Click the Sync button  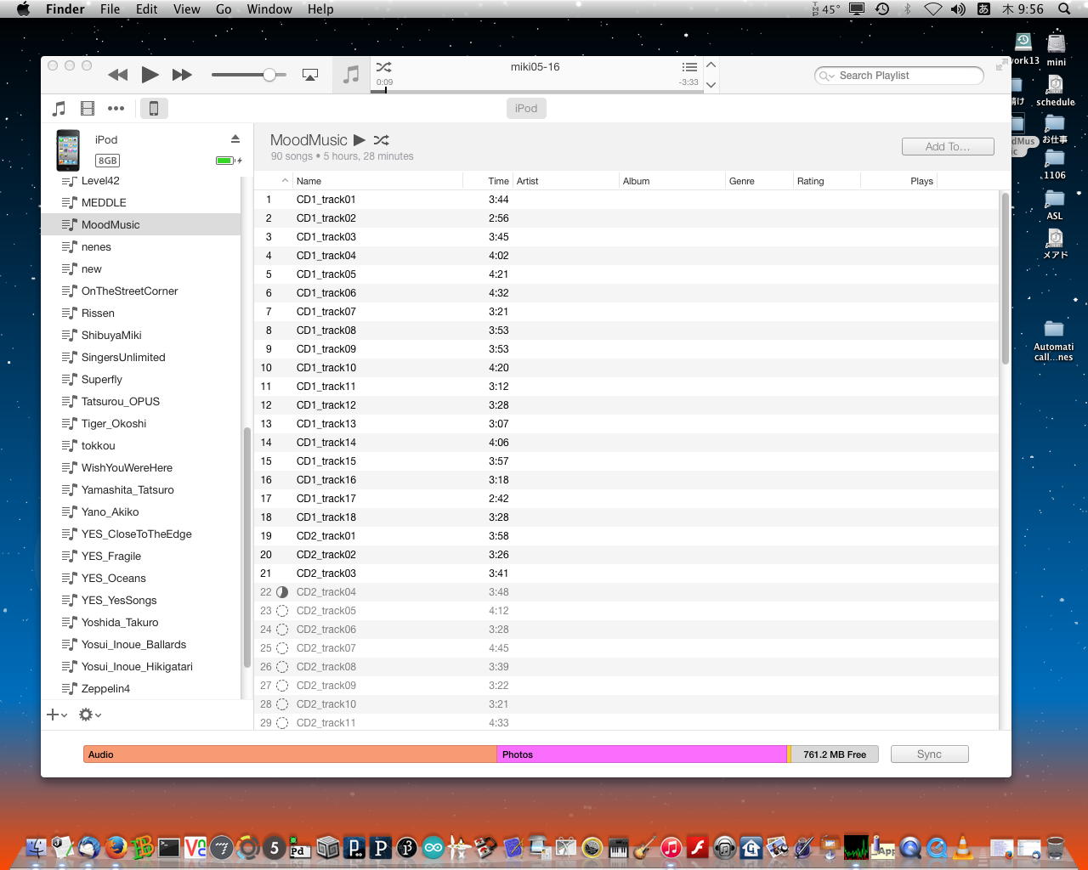(x=929, y=754)
